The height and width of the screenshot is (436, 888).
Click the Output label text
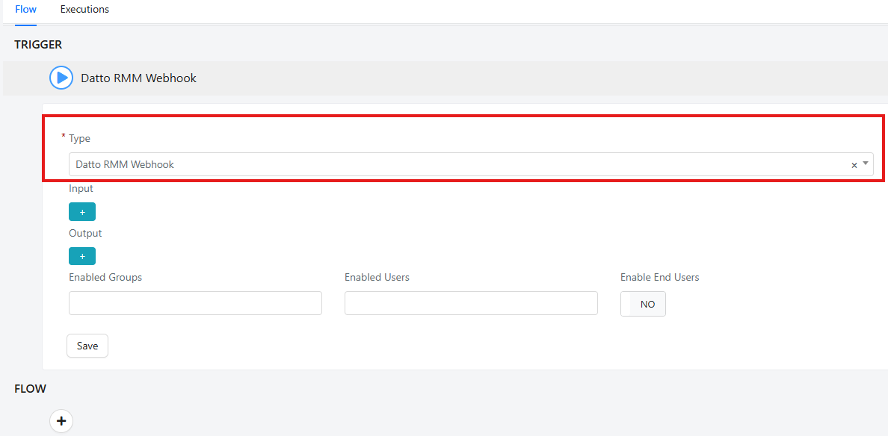click(85, 233)
